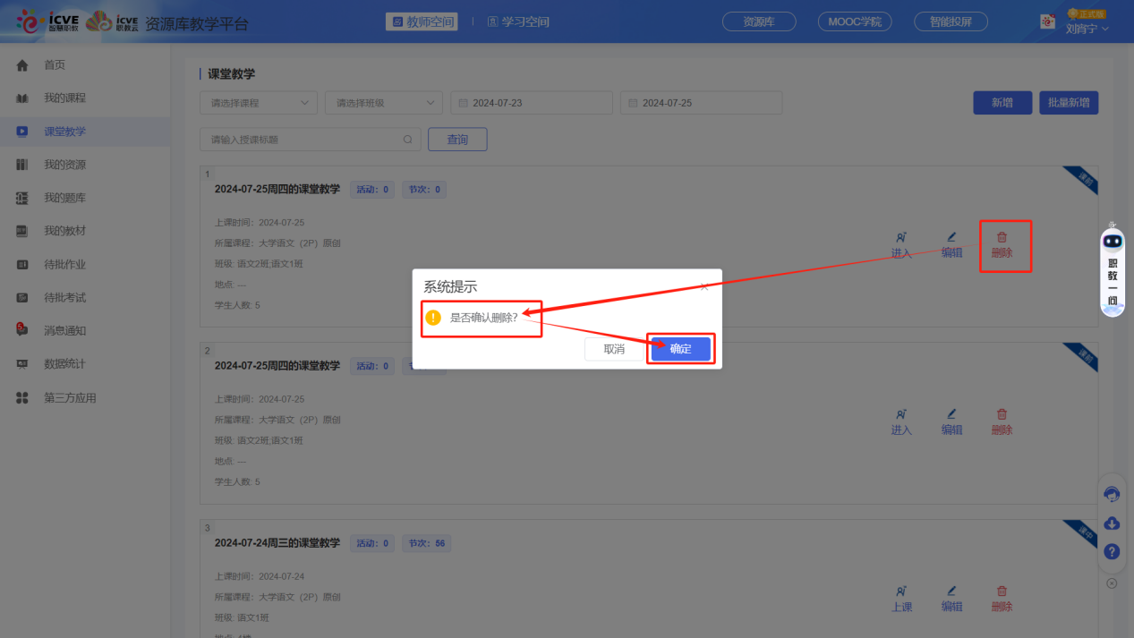Screen dimensions: 1134x638
Task: Switch to the 学习空间 tab
Action: [518, 21]
